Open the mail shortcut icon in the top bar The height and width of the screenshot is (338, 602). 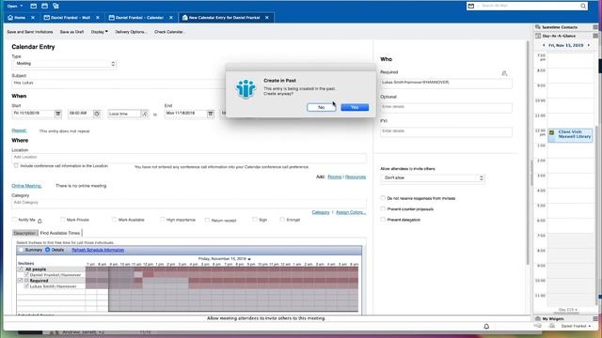(x=34, y=6)
